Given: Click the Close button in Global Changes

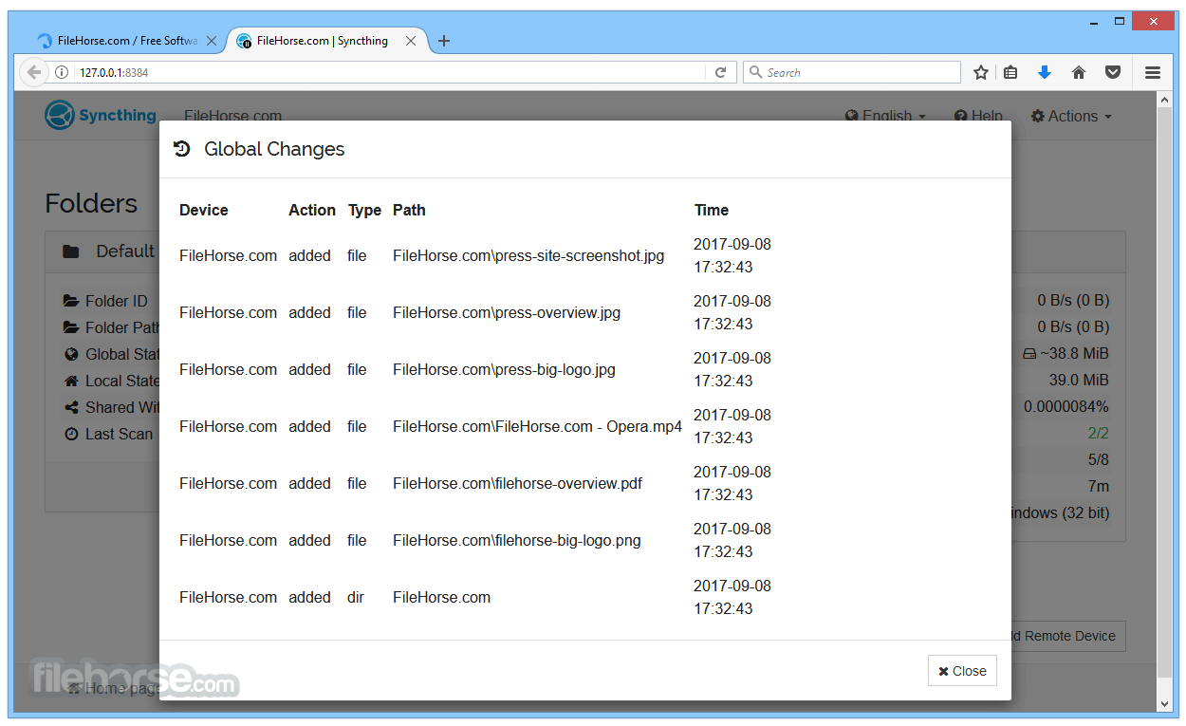Looking at the screenshot, I should pyautogui.click(x=962, y=671).
